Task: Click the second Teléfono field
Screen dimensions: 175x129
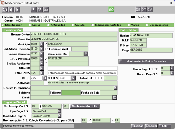Action: tap(71, 93)
